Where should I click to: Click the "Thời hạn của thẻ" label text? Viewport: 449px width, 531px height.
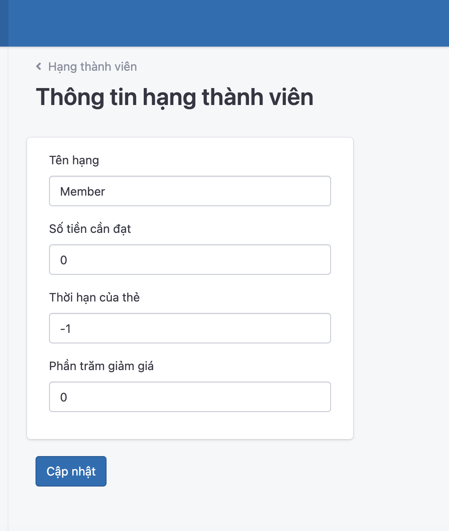94,297
